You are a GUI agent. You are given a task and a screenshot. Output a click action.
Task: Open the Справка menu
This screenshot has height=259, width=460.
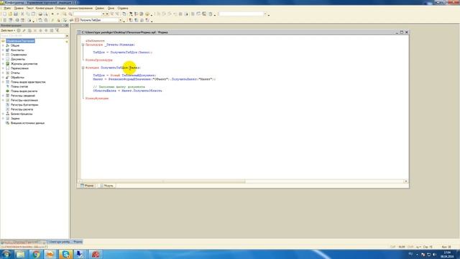click(x=123, y=8)
